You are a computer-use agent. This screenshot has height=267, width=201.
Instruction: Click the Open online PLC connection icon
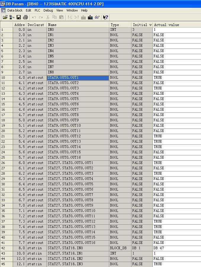pyautogui.click(x=12, y=17)
